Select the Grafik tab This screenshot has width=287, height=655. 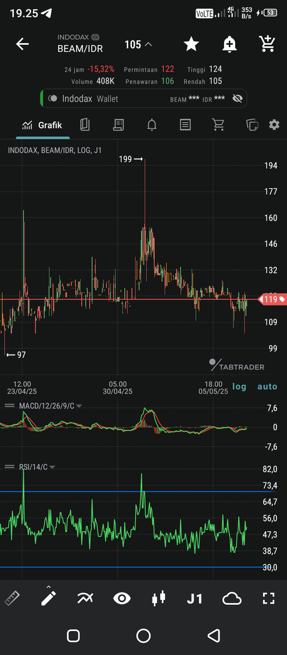click(42, 125)
